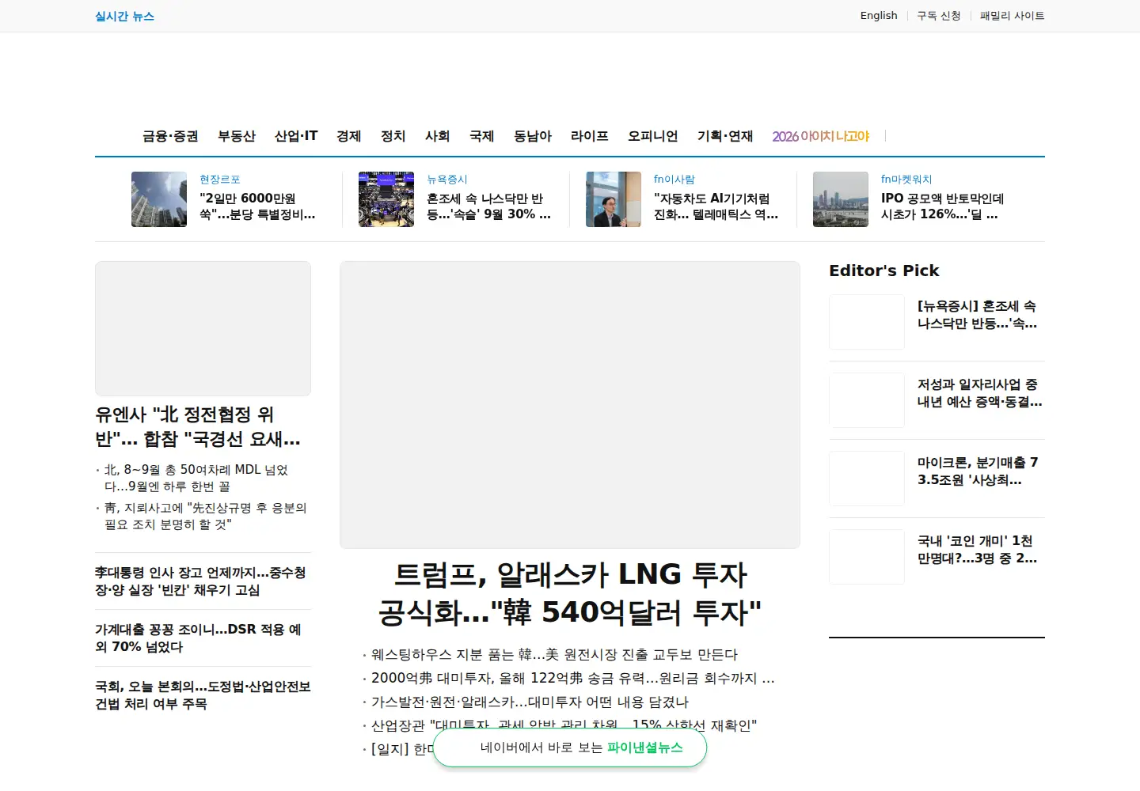Open Editor's Pick 마이크론 분기매출 article
The height and width of the screenshot is (791, 1140).
point(978,471)
